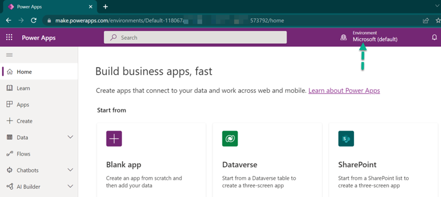Click the 'Start from' label
The image size is (441, 197).
[112, 110]
